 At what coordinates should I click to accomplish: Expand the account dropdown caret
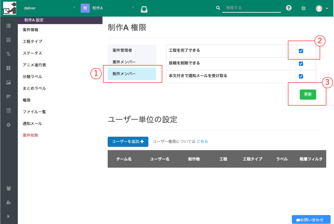327,8
